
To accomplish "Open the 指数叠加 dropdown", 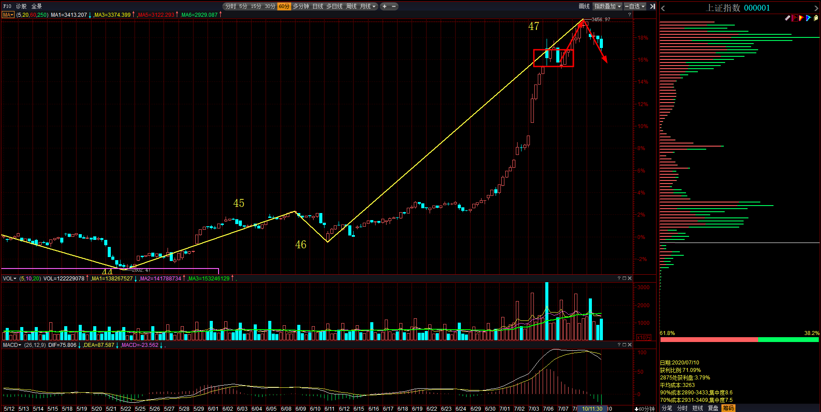I will click(x=607, y=6).
